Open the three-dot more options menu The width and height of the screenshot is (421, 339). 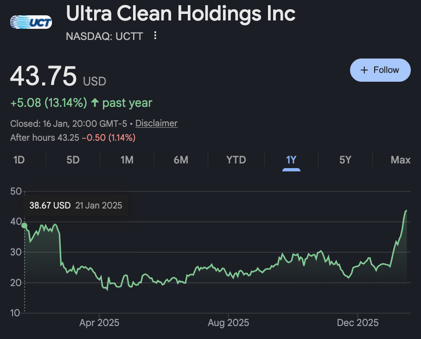tap(155, 35)
